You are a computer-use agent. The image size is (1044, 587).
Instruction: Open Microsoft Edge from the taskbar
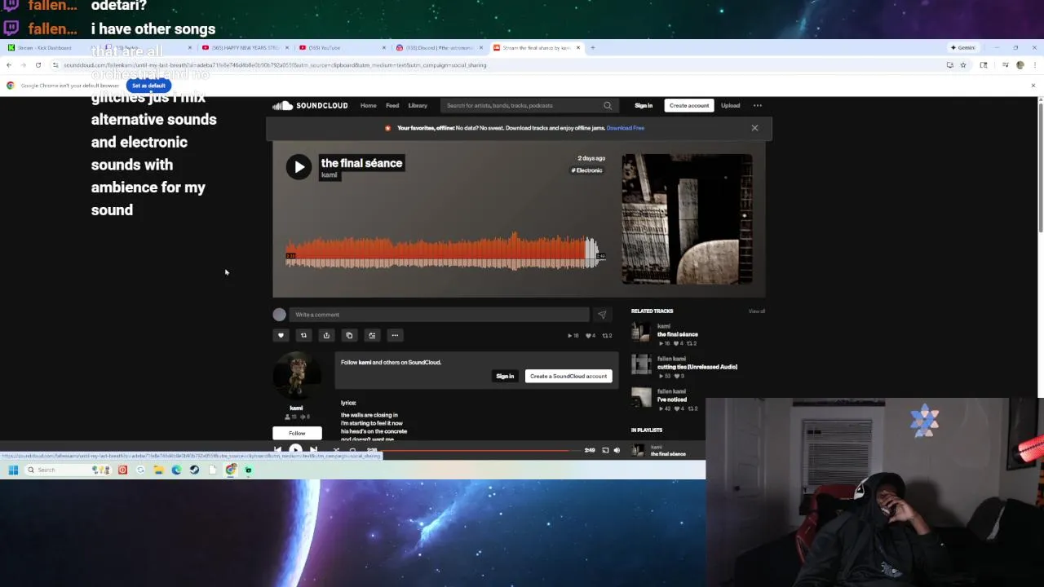[x=176, y=470]
